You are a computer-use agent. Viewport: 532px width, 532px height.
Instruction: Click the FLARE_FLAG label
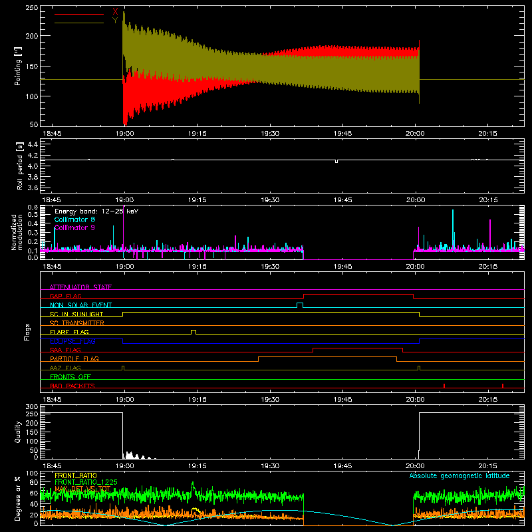(x=69, y=332)
